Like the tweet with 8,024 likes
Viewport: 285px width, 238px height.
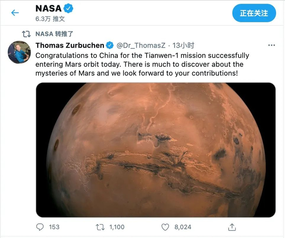click(x=165, y=227)
